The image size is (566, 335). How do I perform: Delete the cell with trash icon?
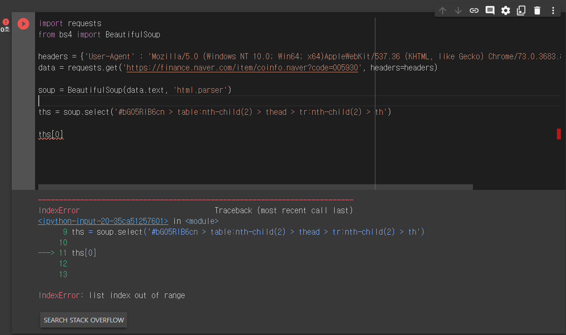click(x=537, y=10)
